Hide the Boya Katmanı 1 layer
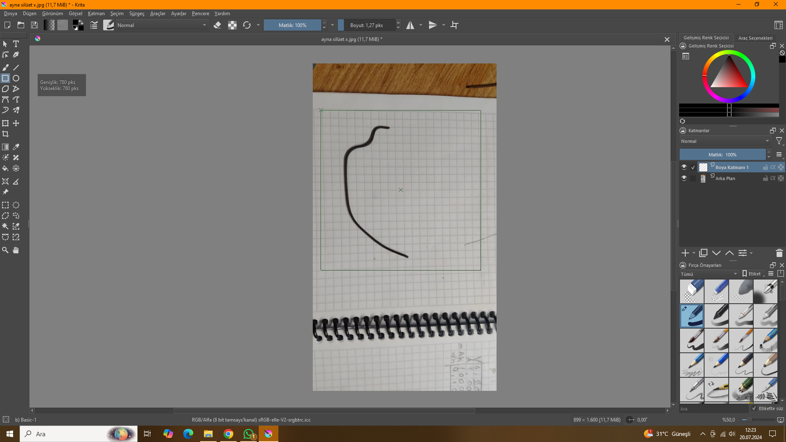 (x=684, y=167)
